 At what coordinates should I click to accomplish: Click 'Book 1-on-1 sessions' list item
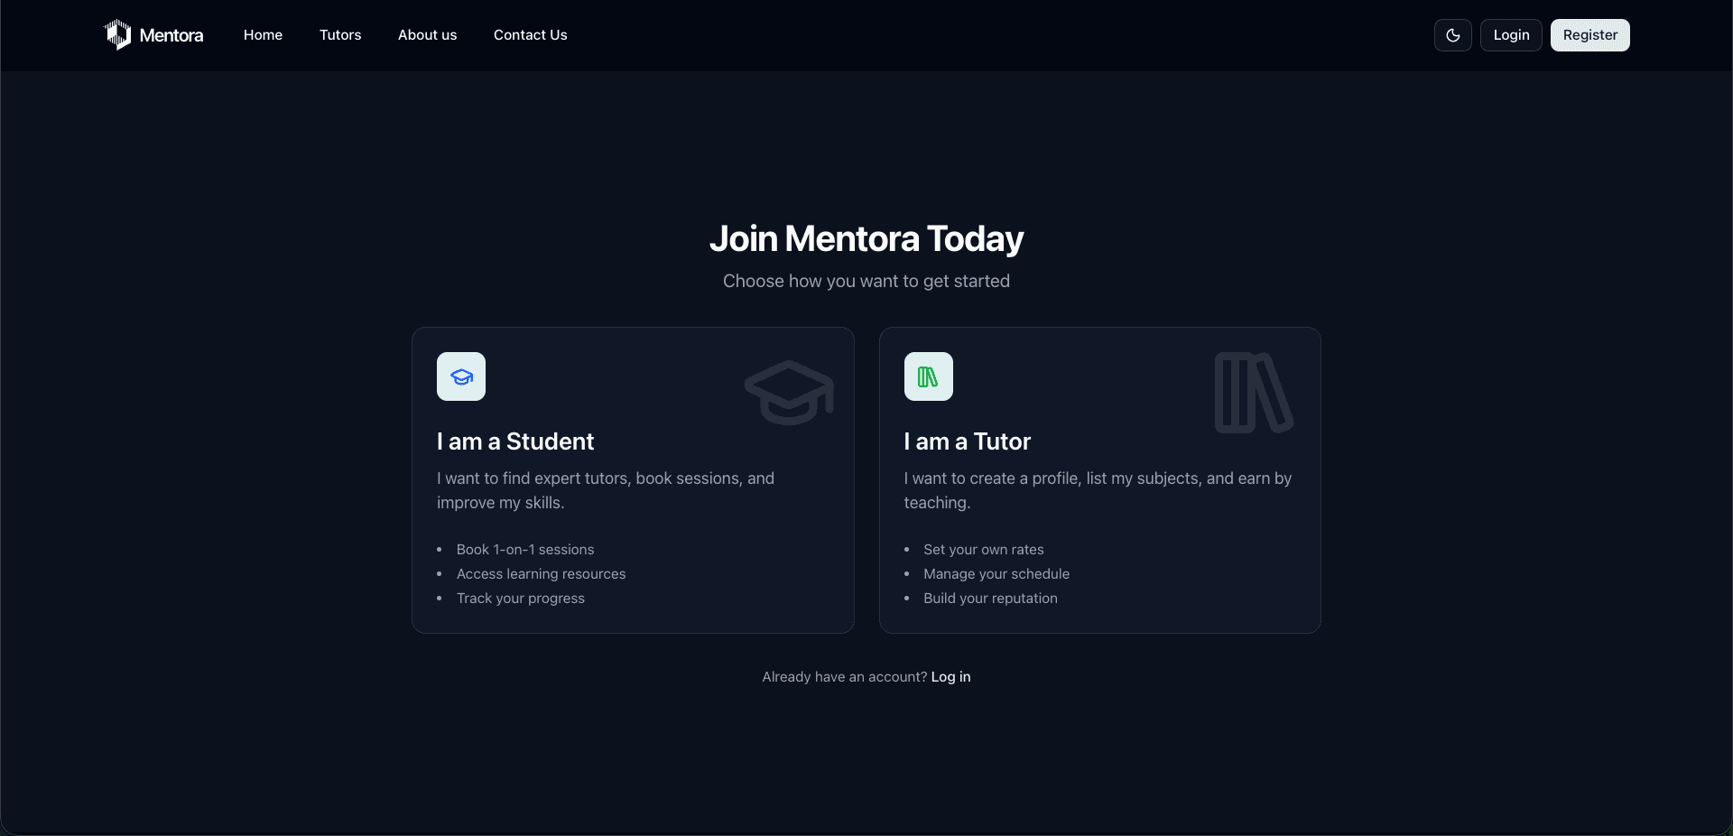[525, 550]
